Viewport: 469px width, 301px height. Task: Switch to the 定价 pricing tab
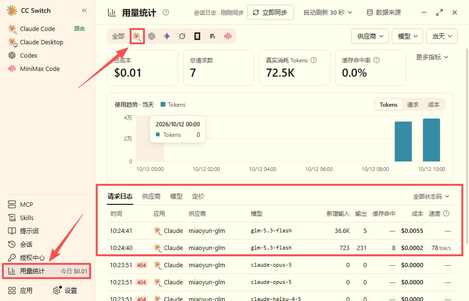(x=198, y=196)
